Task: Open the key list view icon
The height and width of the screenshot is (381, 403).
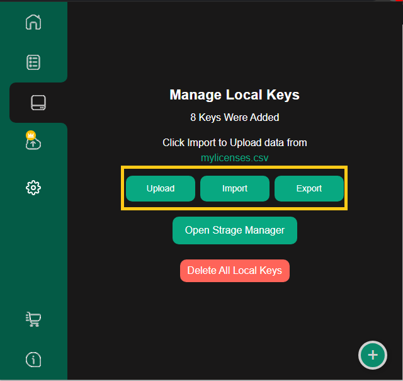Action: tap(33, 62)
